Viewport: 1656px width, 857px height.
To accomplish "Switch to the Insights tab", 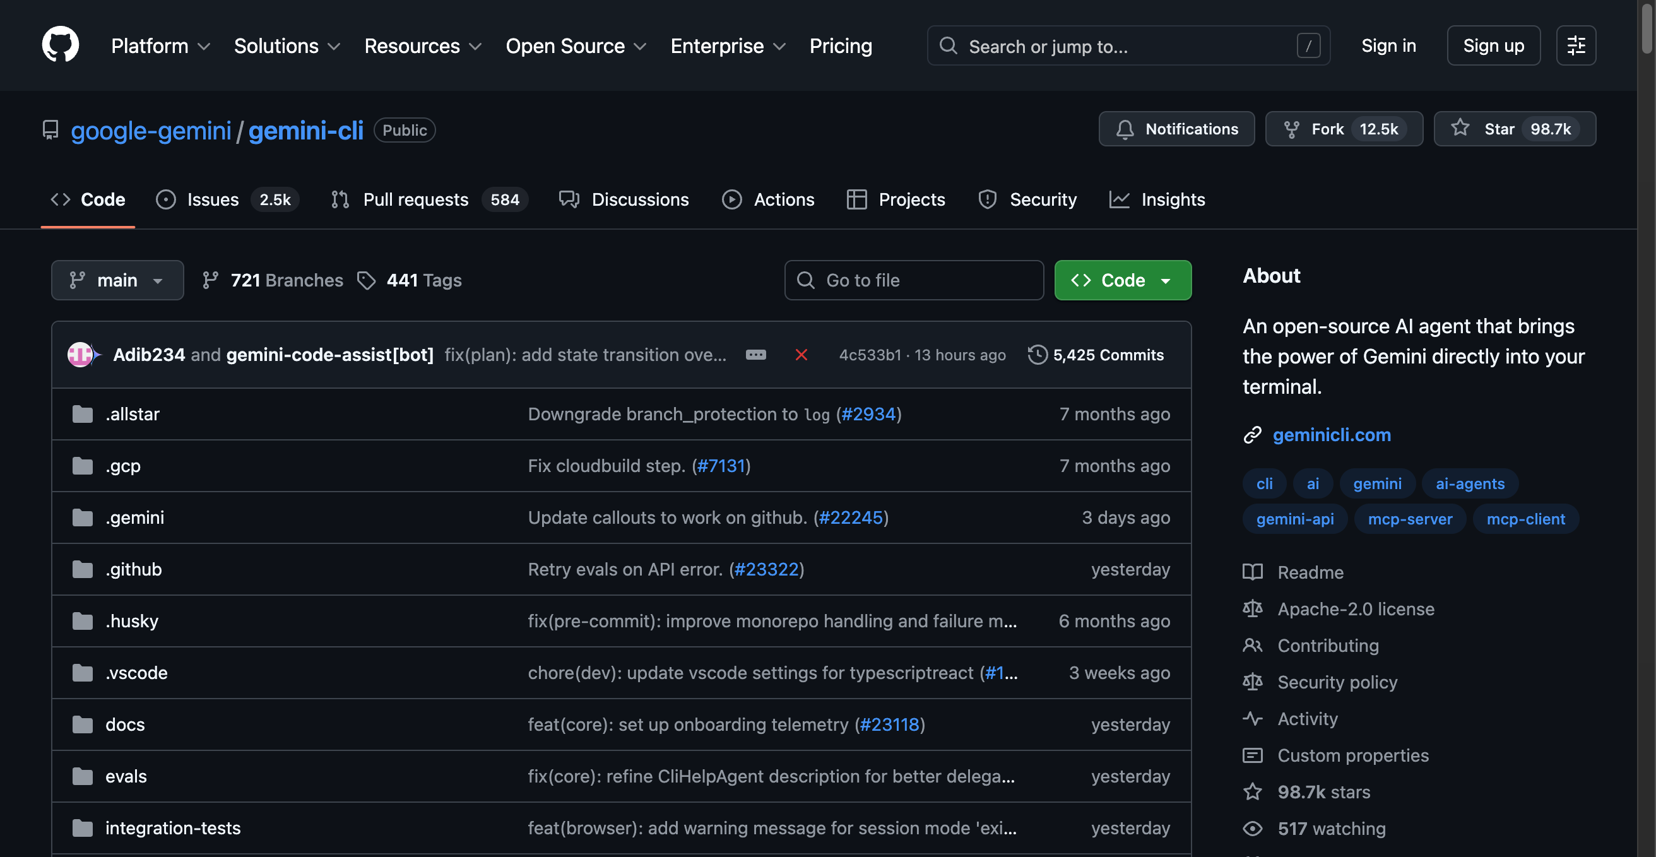I will [x=1157, y=199].
